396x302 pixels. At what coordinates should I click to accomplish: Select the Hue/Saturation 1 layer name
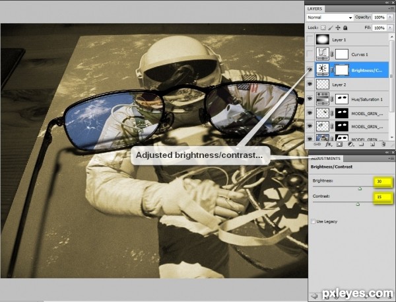[367, 99]
